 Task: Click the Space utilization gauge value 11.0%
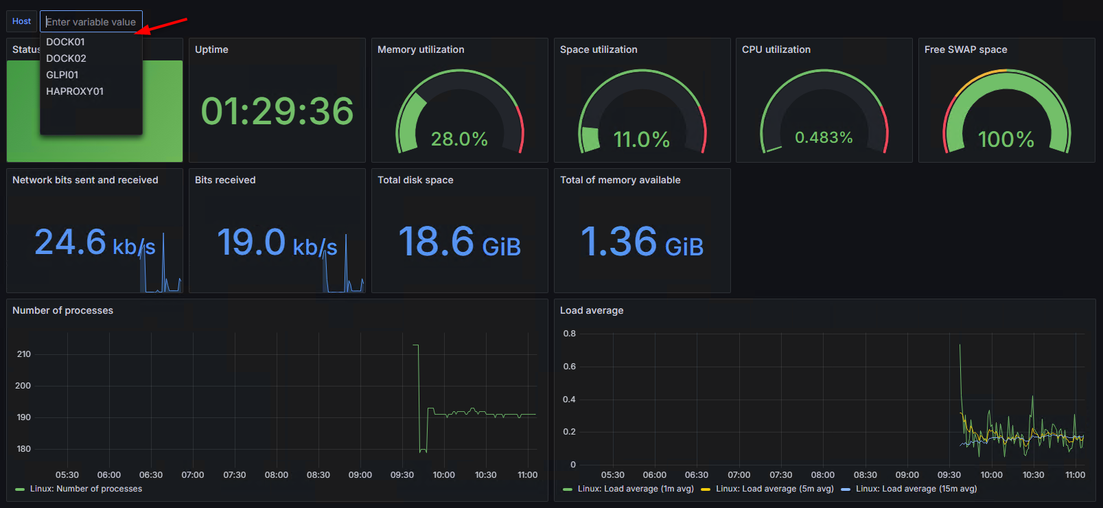641,139
